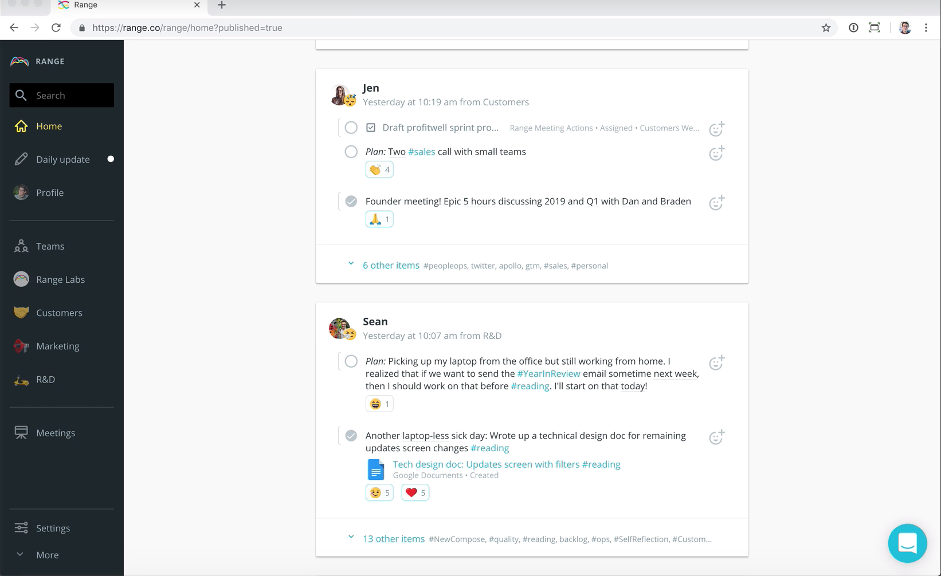Screen dimensions: 941x576
Task: Click the password manager extension icon
Action: tap(853, 27)
